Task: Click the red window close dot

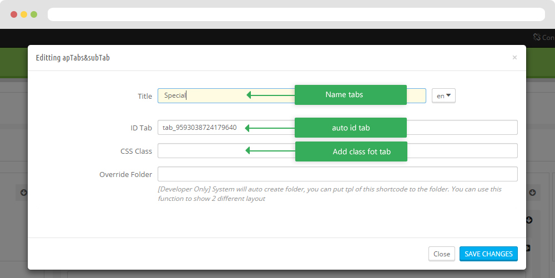Action: tap(14, 14)
